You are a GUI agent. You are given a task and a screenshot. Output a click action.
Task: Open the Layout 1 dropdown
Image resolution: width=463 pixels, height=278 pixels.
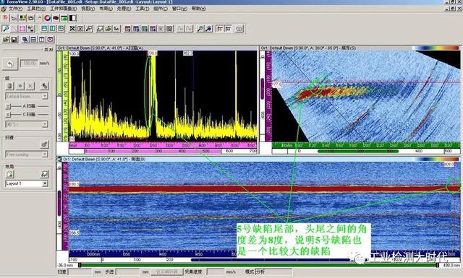27,183
